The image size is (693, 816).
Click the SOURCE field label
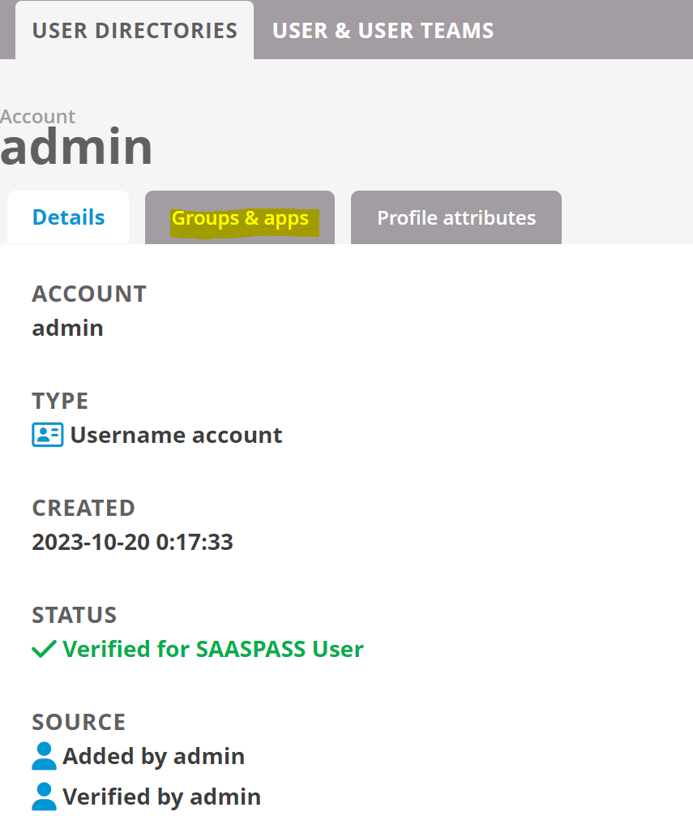click(x=79, y=723)
